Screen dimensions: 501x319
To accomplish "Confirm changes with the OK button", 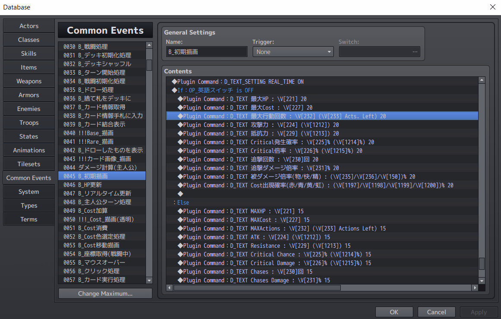I will pos(394,312).
